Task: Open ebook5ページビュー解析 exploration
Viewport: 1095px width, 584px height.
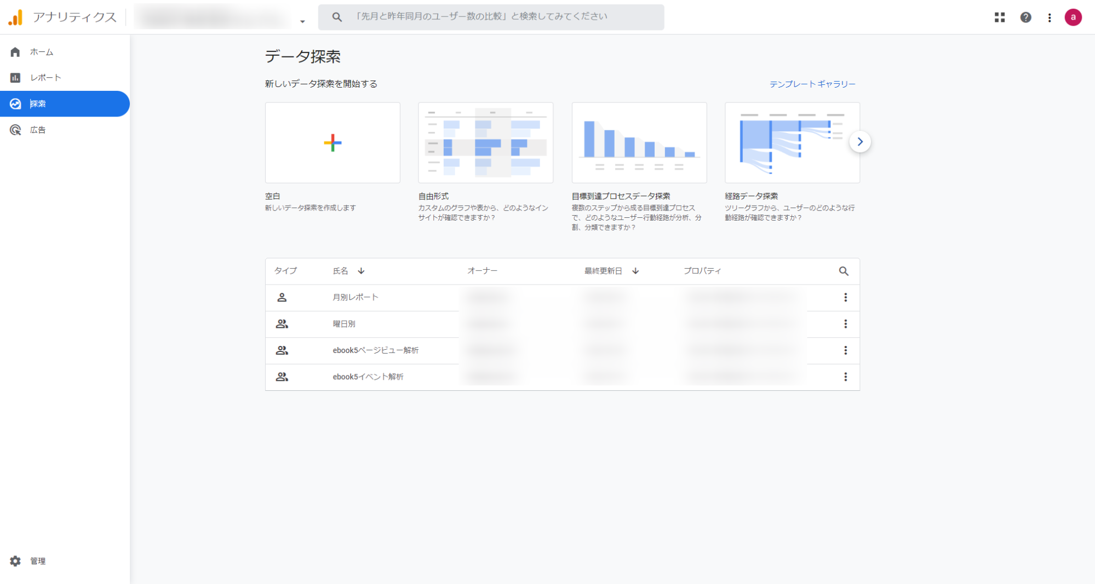Action: [x=376, y=350]
